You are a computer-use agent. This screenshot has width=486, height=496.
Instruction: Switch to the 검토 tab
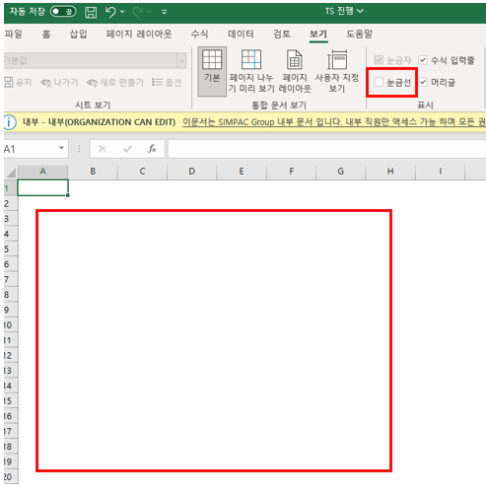(282, 34)
